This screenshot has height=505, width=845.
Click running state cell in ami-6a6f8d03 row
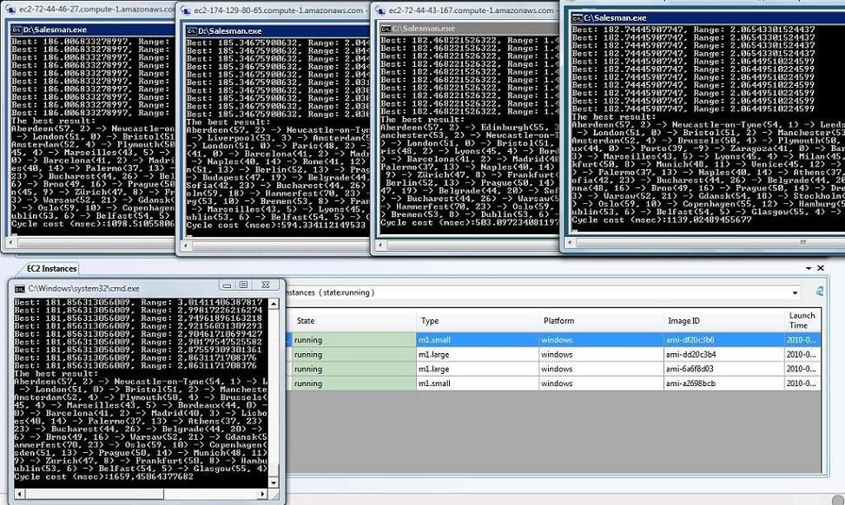353,369
